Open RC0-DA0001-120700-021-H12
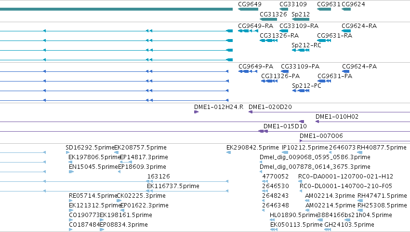 pyautogui.click(x=345, y=177)
